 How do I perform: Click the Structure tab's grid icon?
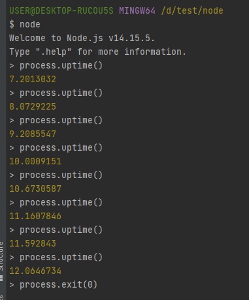(1, 278)
